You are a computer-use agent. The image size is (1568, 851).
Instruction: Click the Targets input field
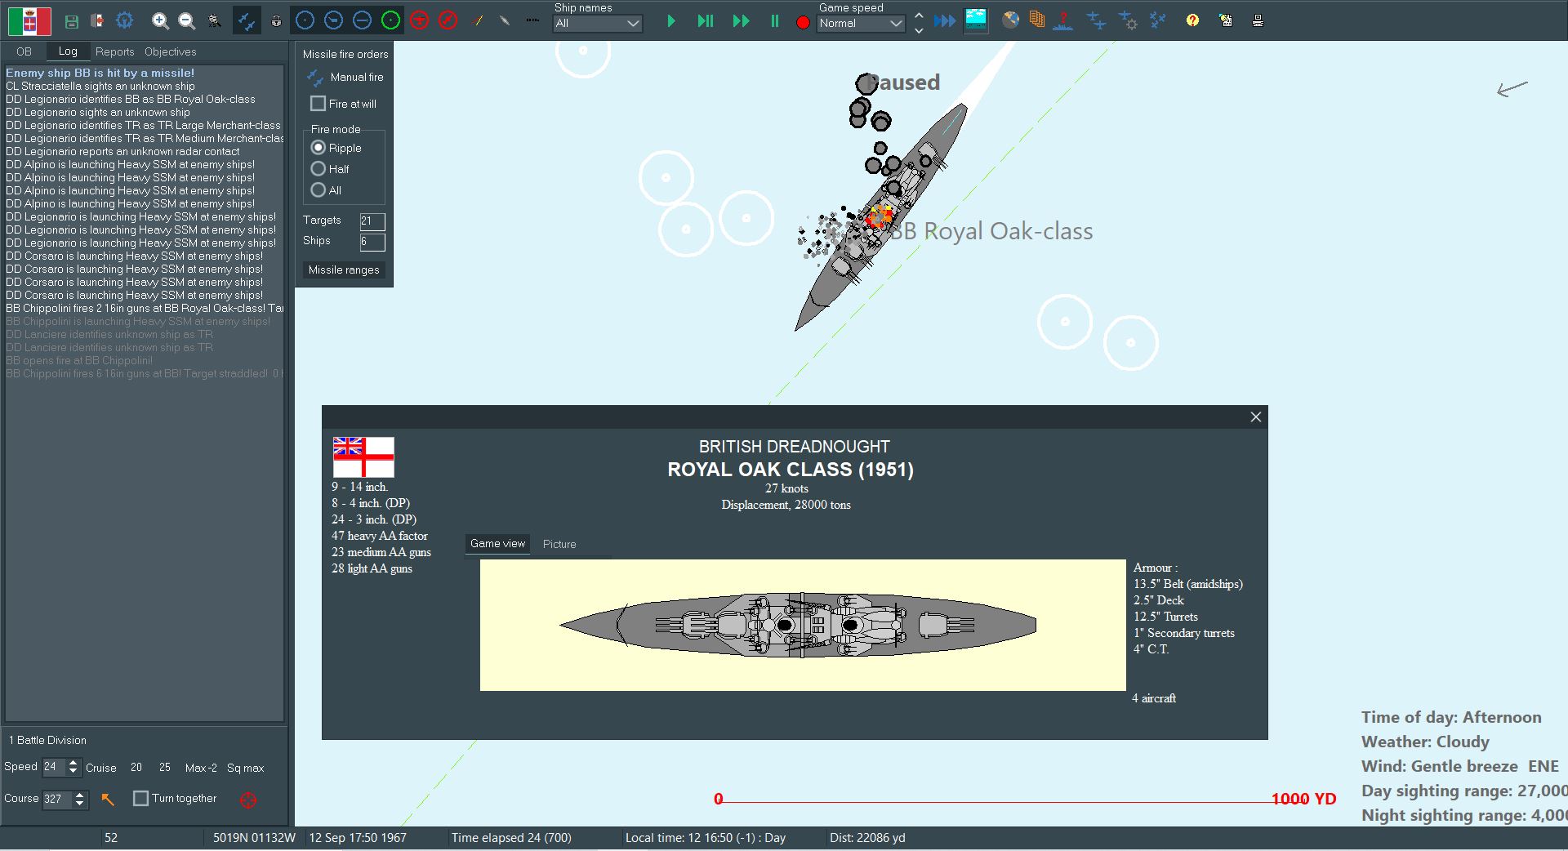[x=372, y=221]
